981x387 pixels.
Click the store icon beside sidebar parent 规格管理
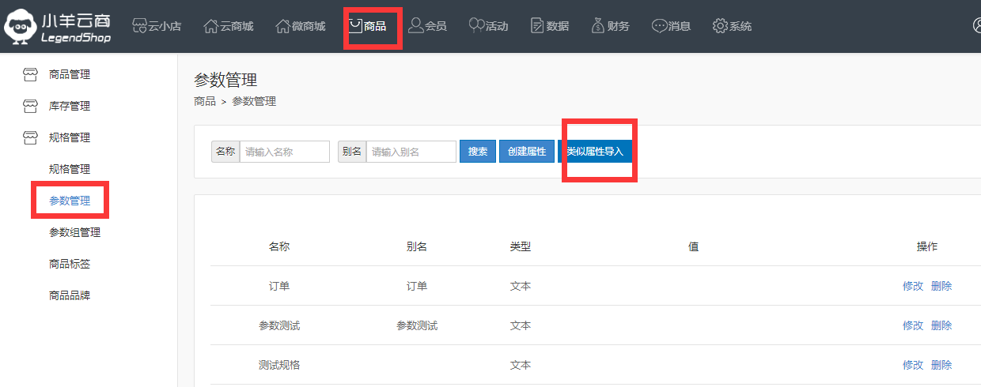click(x=30, y=137)
